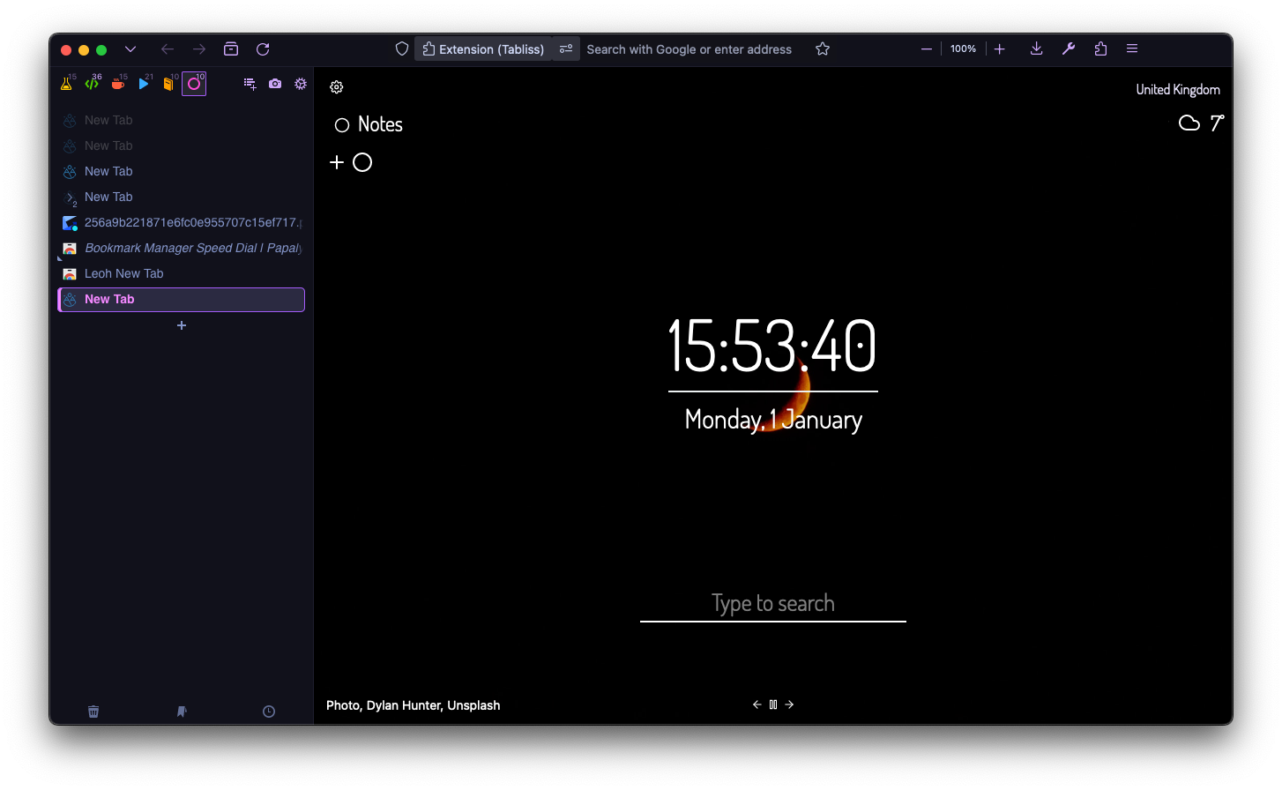
Task: Select the second dimmed New Tab
Action: point(182,145)
